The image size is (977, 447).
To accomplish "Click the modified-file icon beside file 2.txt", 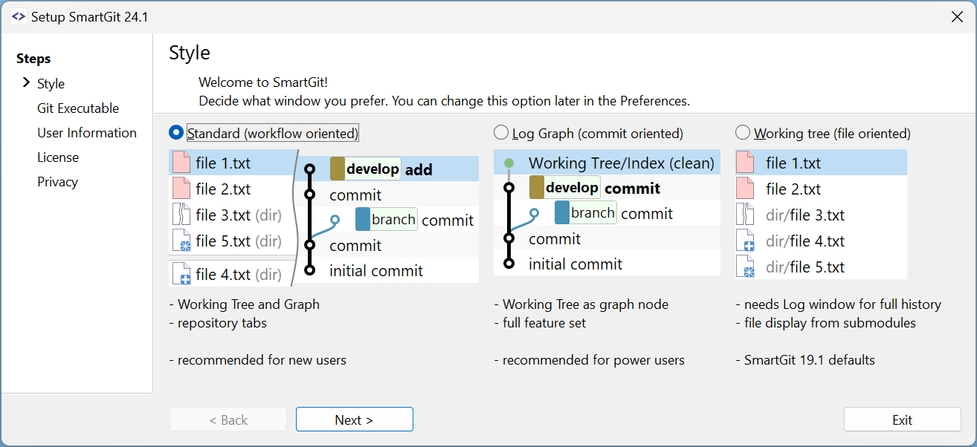I will (x=181, y=188).
